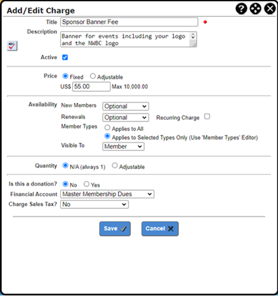The image size is (278, 296).
Task: Open the Visible To dropdown
Action: pyautogui.click(x=123, y=147)
